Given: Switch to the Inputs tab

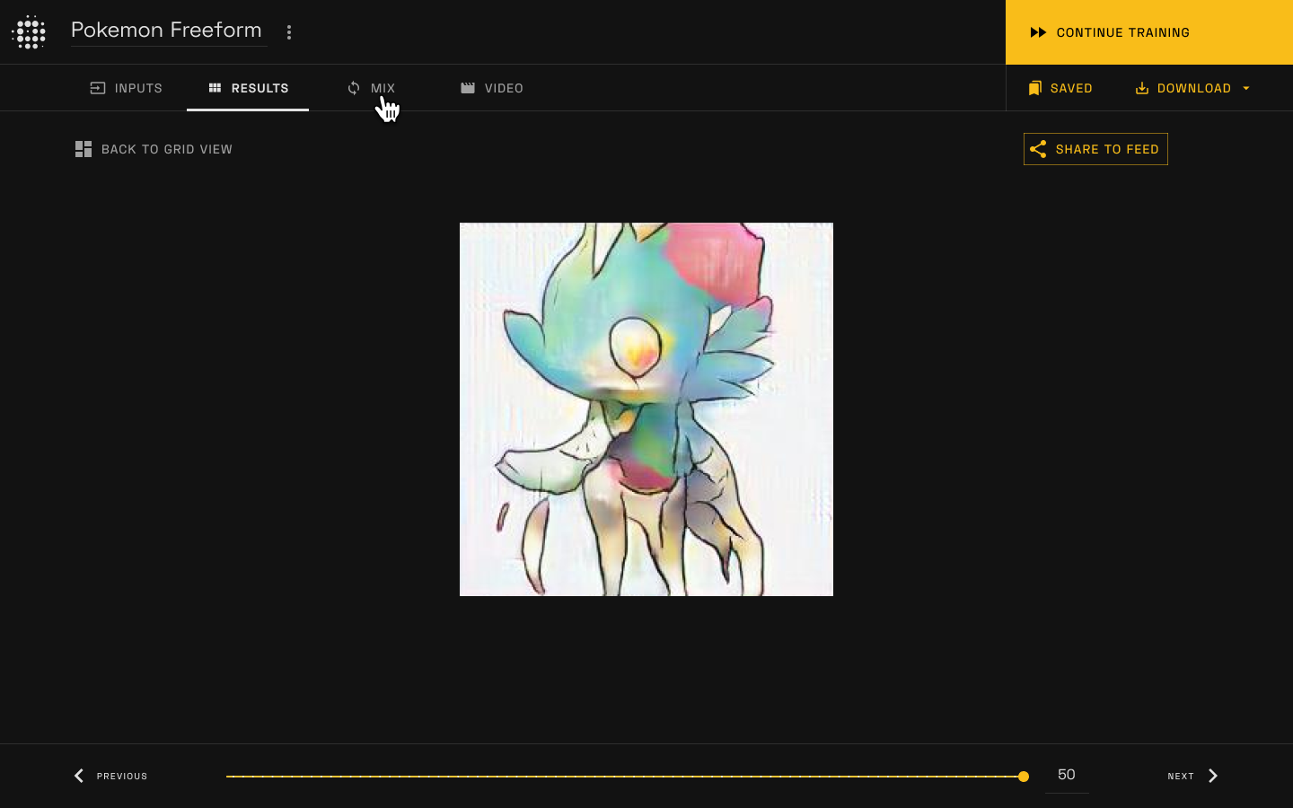Looking at the screenshot, I should click(127, 88).
